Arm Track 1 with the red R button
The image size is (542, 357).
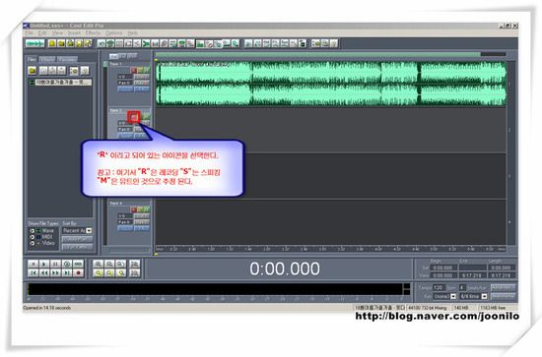[134, 70]
